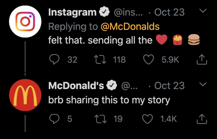Open the 'brb sharing this to my story' tweet
This screenshot has width=217, height=139.
pos(109,100)
